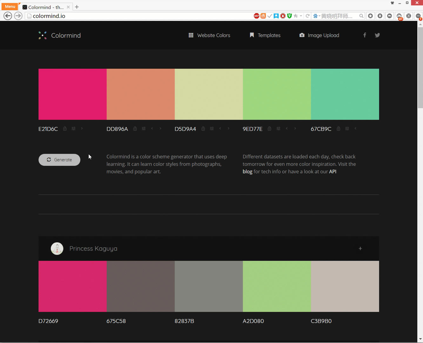Select the salmon DD896A swatch
This screenshot has width=423, height=343.
coord(141,94)
